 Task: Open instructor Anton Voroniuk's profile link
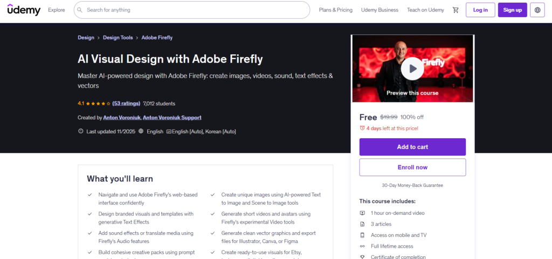[x=122, y=118]
